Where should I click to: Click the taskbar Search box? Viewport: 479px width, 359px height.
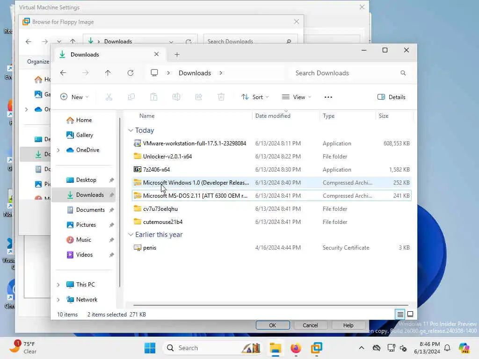pos(213,348)
